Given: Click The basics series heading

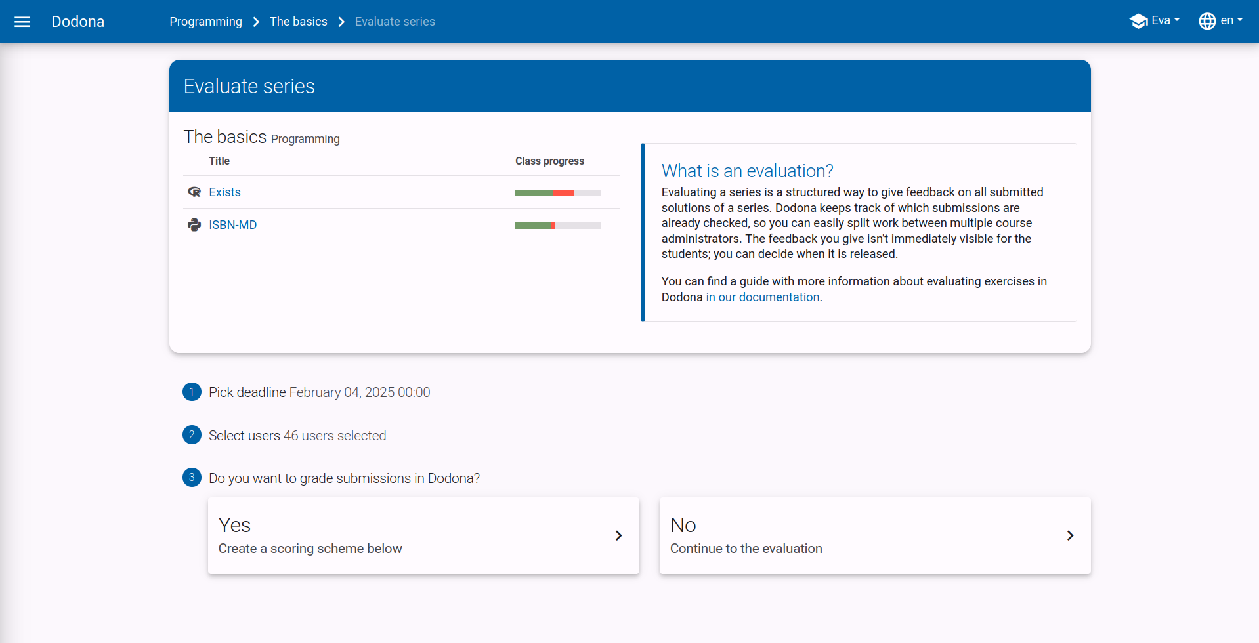Looking at the screenshot, I should click(225, 136).
